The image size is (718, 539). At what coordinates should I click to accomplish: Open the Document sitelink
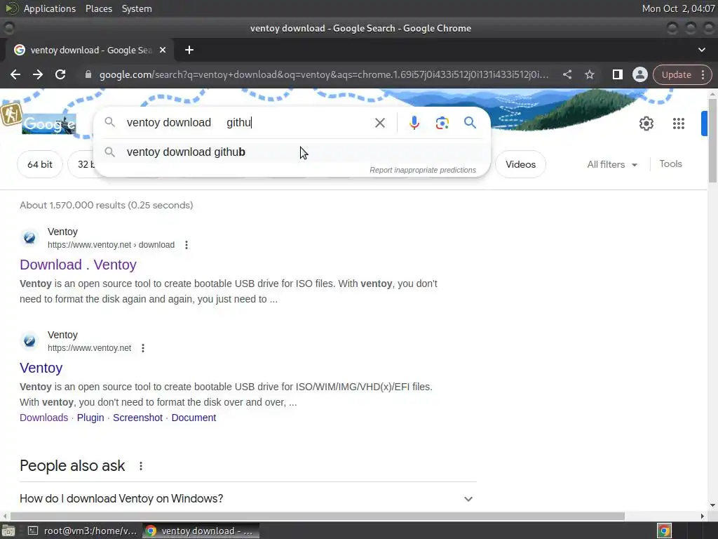[x=194, y=418]
